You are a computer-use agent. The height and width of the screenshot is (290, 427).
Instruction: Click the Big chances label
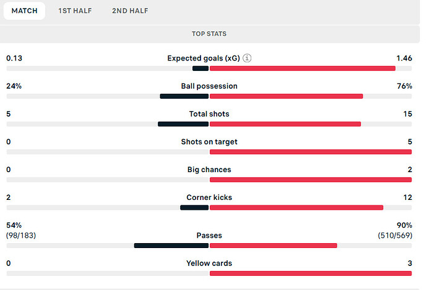click(209, 170)
